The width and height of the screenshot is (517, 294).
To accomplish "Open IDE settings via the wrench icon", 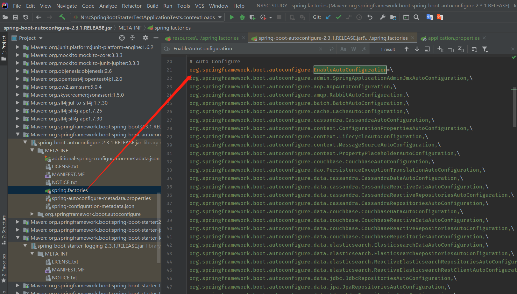I will pos(383,17).
